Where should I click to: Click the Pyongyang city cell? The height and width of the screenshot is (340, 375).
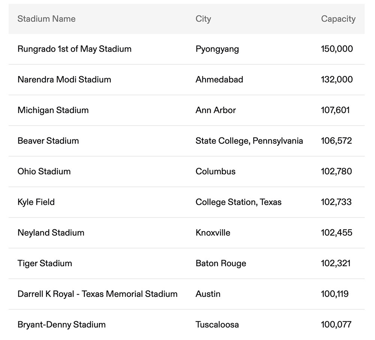coord(217,49)
